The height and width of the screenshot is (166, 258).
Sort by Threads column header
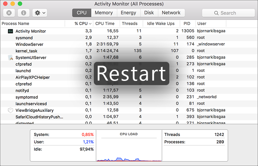(131, 24)
